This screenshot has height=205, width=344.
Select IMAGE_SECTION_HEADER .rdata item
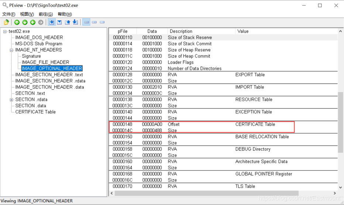(50, 81)
